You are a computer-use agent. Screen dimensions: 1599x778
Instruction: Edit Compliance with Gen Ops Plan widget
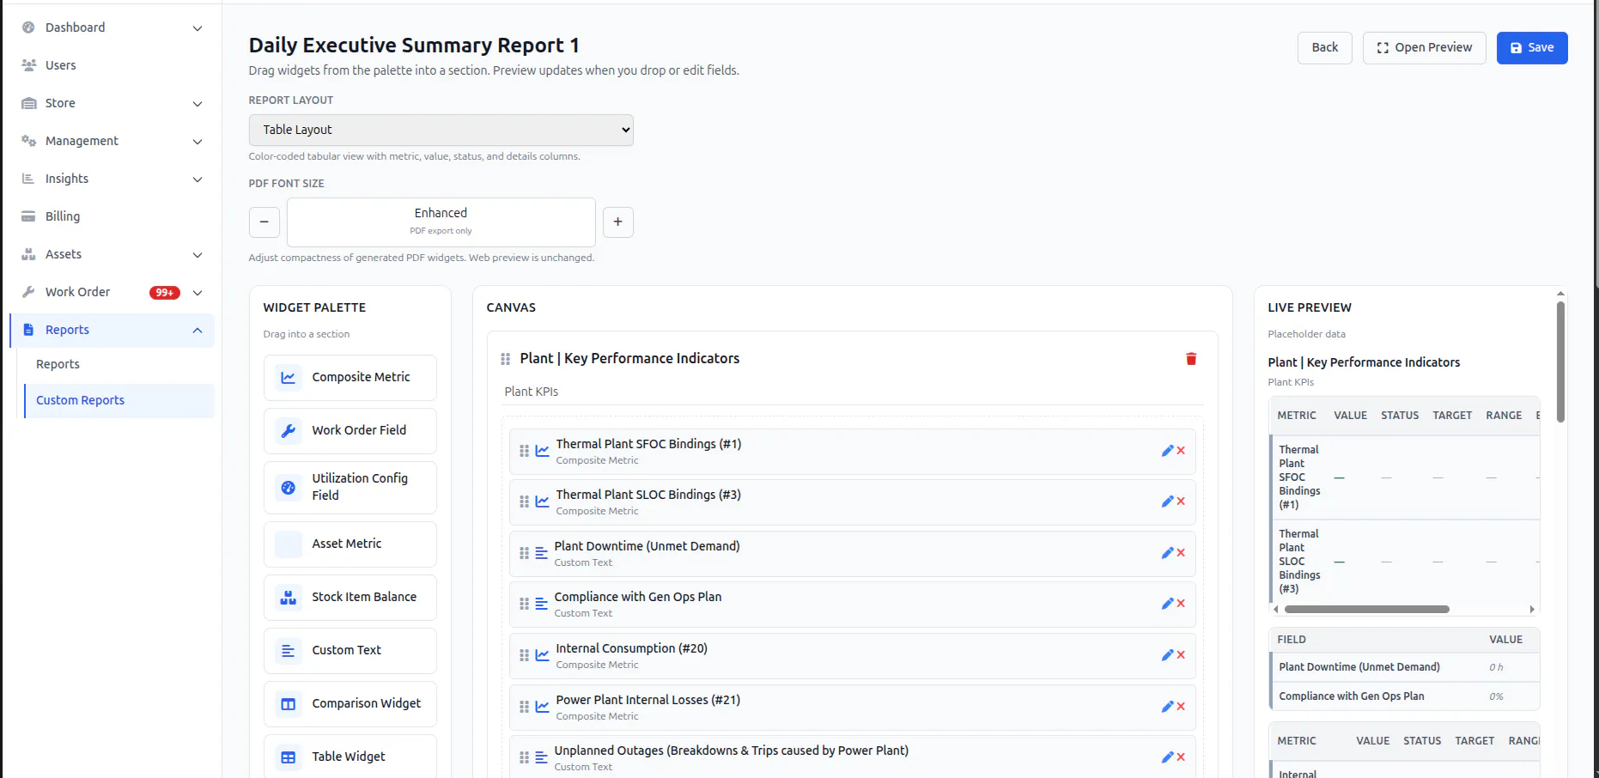click(x=1167, y=604)
